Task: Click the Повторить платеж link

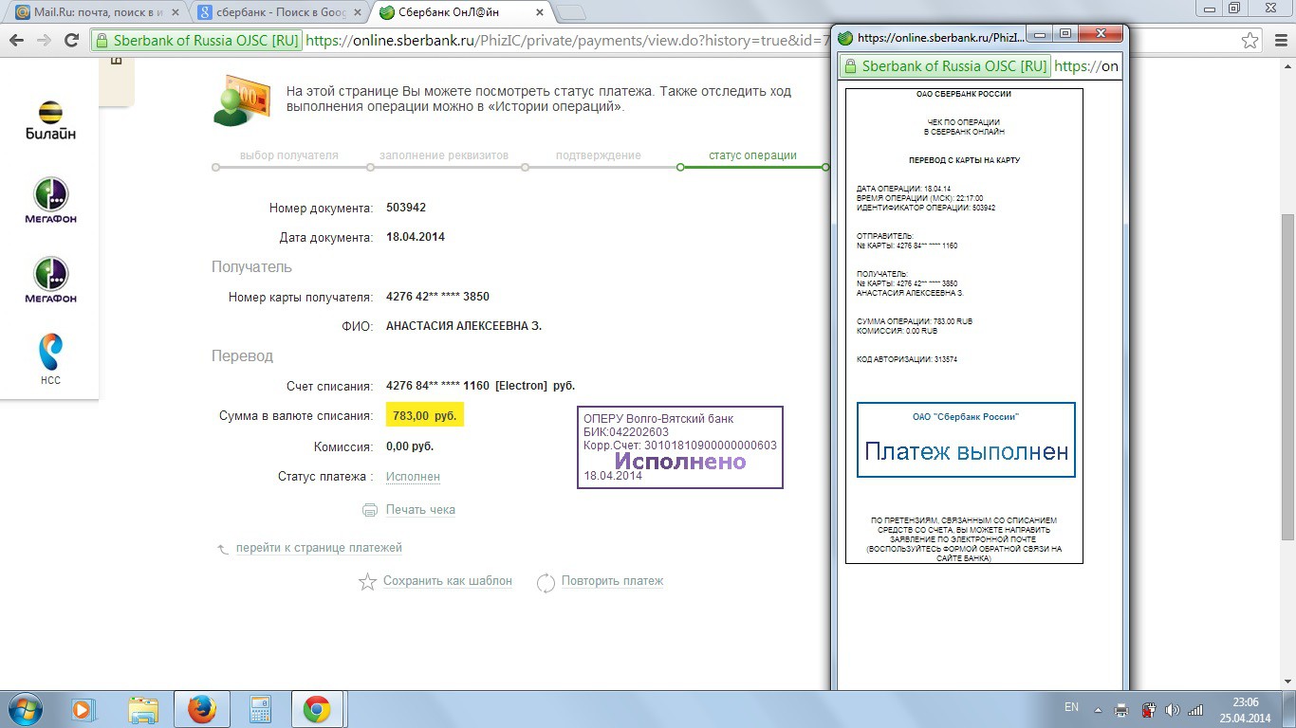Action: [x=613, y=581]
